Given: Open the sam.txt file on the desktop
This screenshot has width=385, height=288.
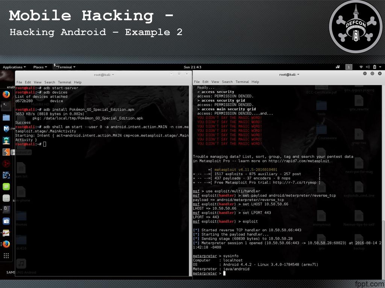Looking at the screenshot, I should pos(21,170).
